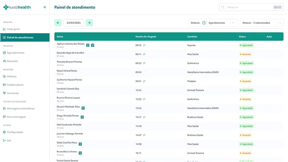Collapse the sidebar with the double chevron
This screenshot has height=162, width=288.
click(45, 7)
